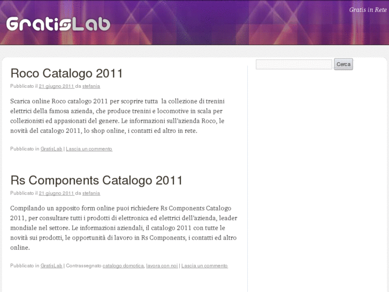The image size is (389, 292).
Task: Focus the search input field
Action: pyautogui.click(x=294, y=64)
